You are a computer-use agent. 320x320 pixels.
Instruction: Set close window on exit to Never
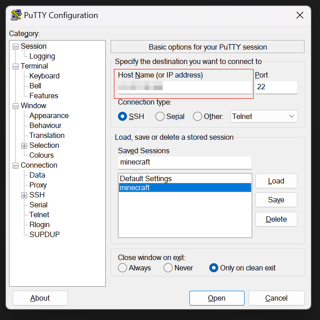[x=168, y=268]
